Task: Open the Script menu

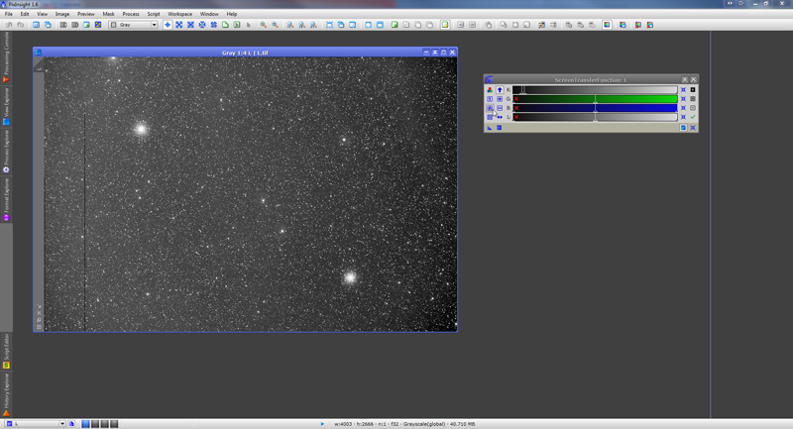Action: [154, 14]
